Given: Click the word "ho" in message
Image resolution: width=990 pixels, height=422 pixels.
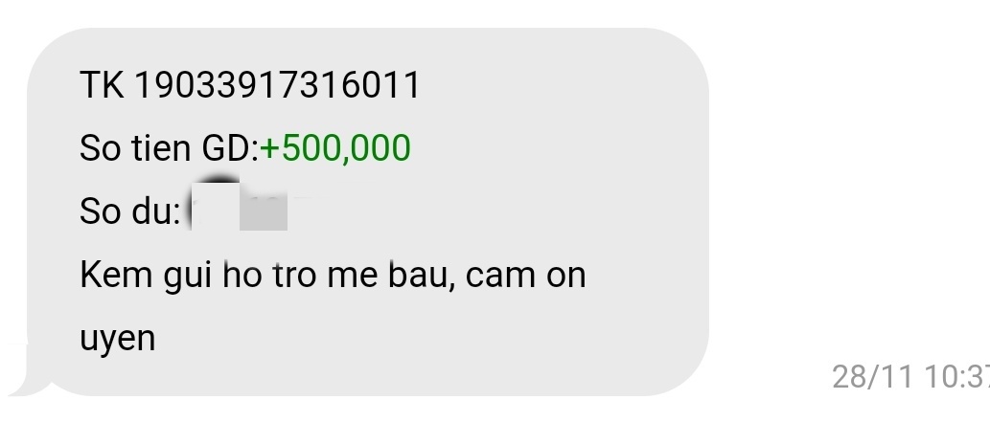Looking at the screenshot, I should coord(242,275).
